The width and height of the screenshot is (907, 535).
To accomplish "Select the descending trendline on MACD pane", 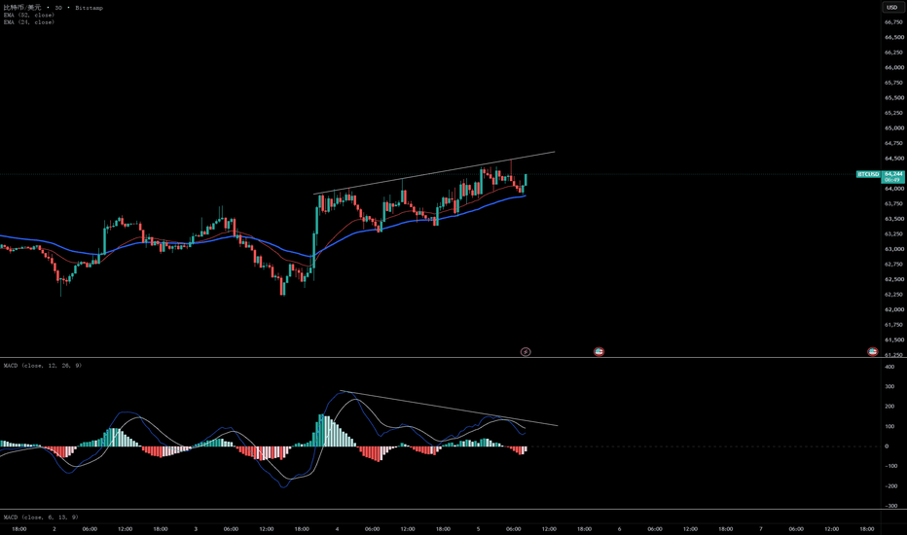I will click(449, 409).
